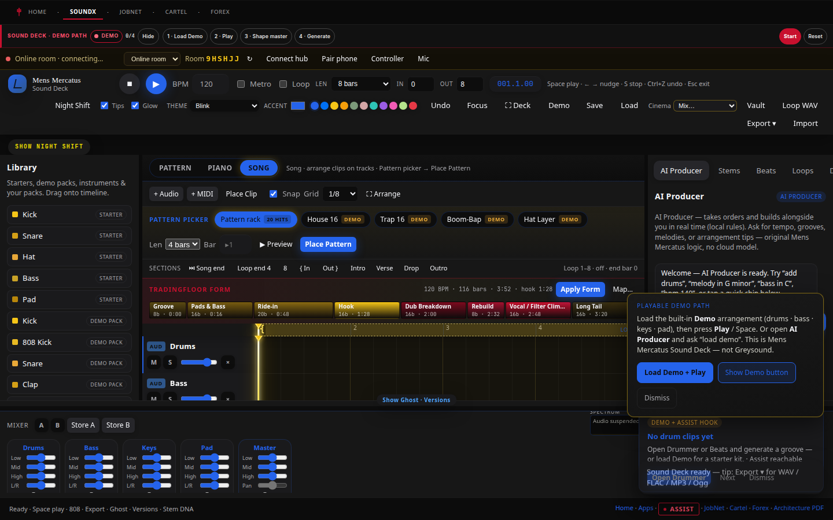Click the Mens Mercatus Sound Deck logo

17,84
